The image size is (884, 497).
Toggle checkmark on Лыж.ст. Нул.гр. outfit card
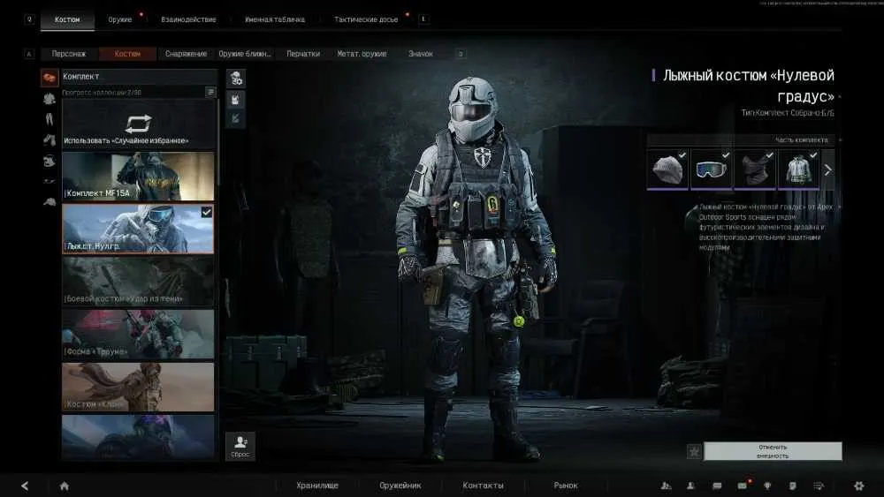[x=206, y=212]
